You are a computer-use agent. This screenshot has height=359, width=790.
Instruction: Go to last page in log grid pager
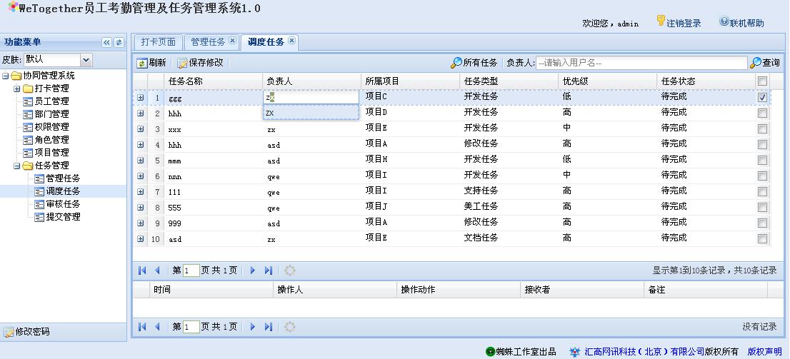tap(268, 327)
